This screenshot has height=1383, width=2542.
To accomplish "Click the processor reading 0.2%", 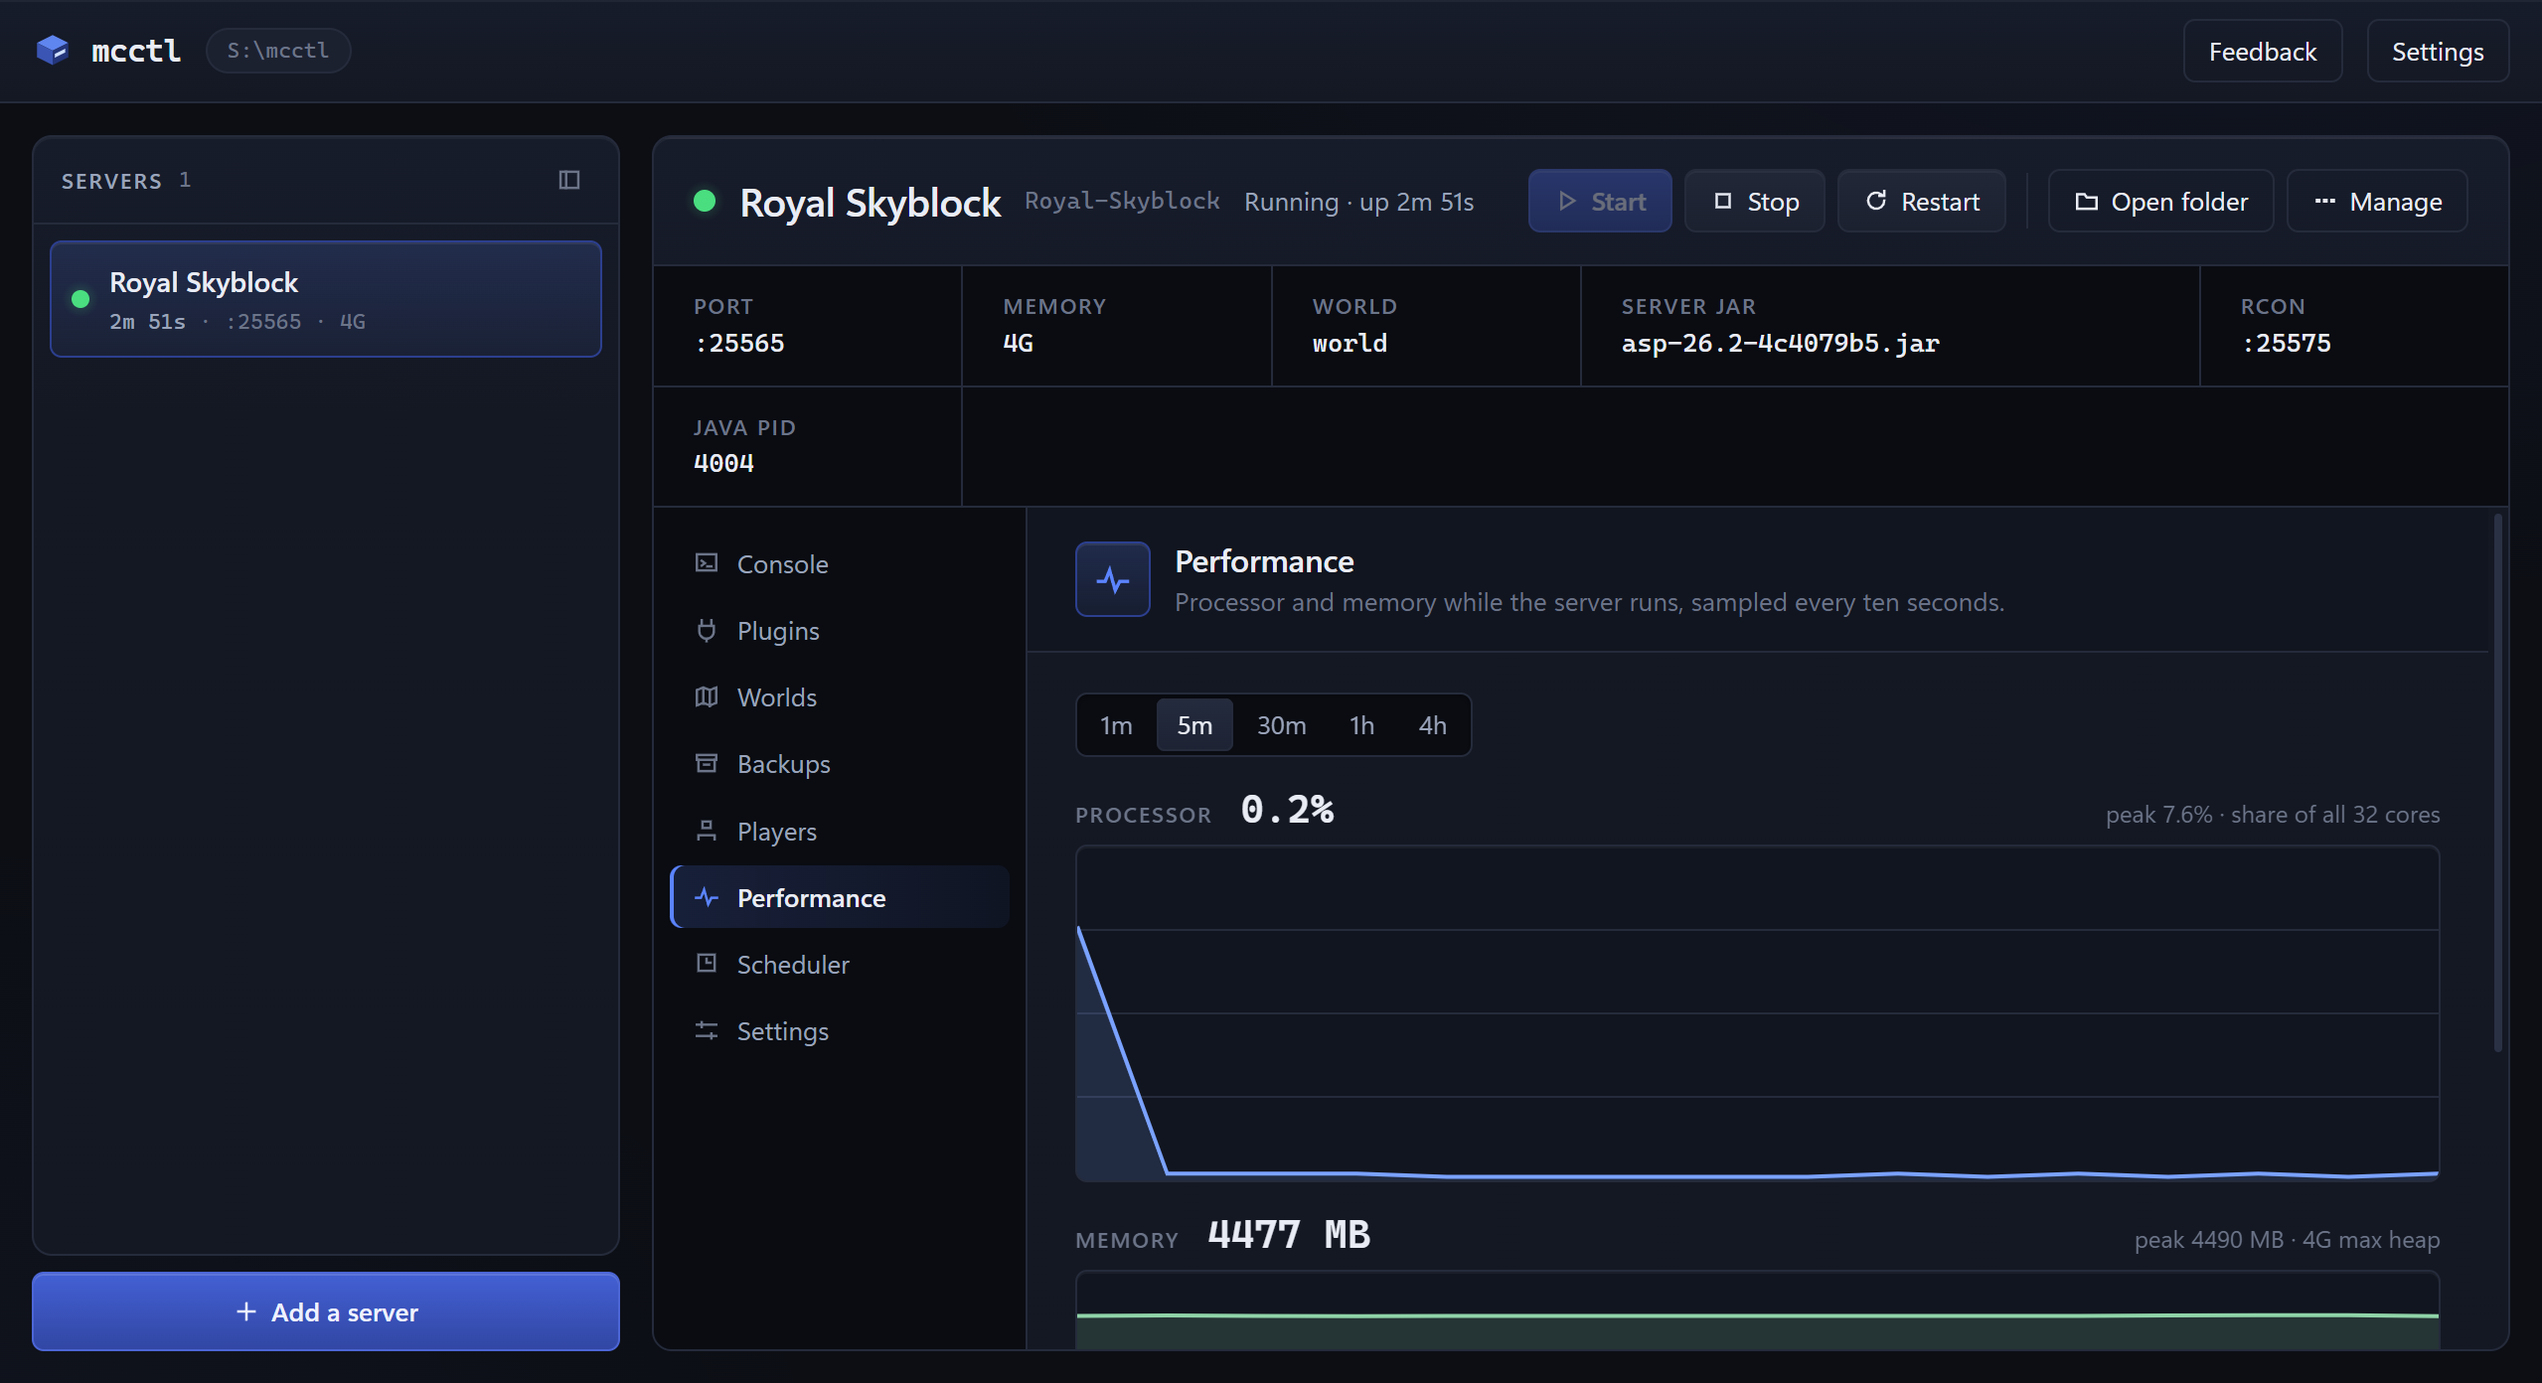I will coord(1287,810).
